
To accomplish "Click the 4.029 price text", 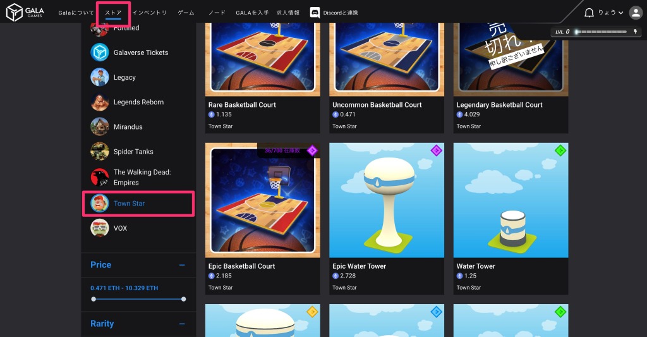I will point(471,114).
